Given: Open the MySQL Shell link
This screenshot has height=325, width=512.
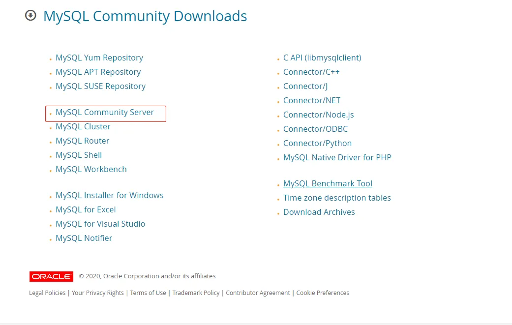Looking at the screenshot, I should click(79, 155).
